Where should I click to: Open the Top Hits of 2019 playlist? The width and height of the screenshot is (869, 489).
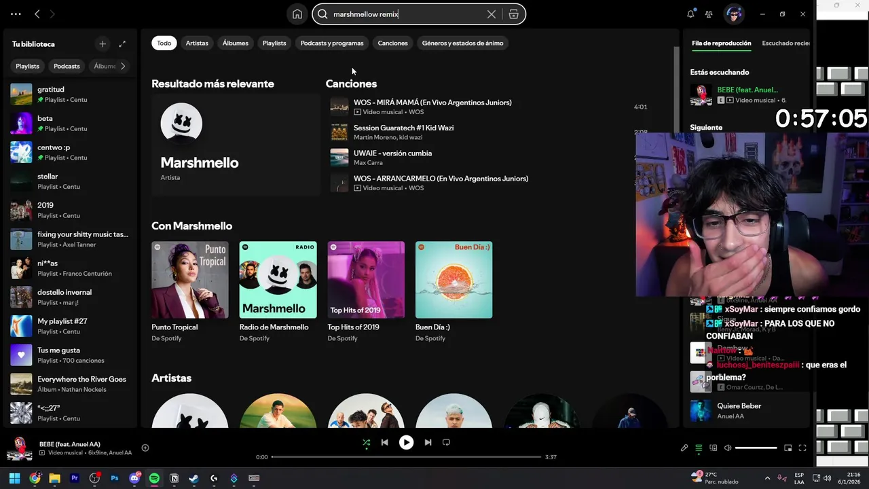(366, 292)
